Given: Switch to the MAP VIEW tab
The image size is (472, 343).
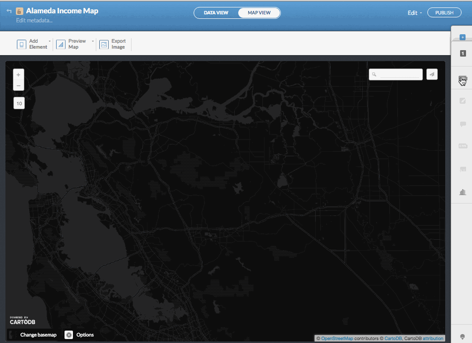Looking at the screenshot, I should [259, 13].
